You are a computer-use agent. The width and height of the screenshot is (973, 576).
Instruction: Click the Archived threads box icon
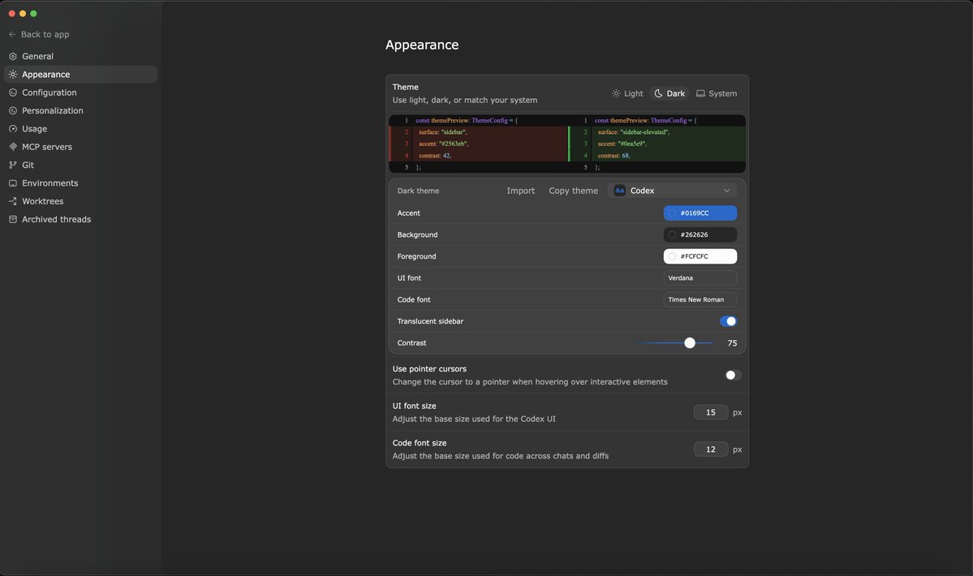(x=13, y=220)
